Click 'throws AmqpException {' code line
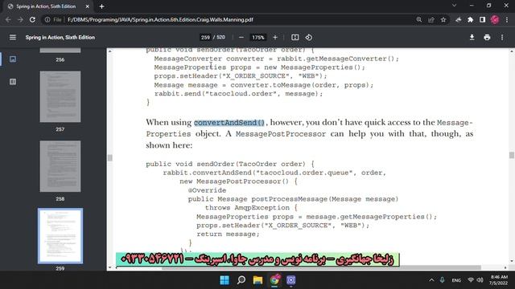Viewport: 515px width, 289px height. pos(251,208)
